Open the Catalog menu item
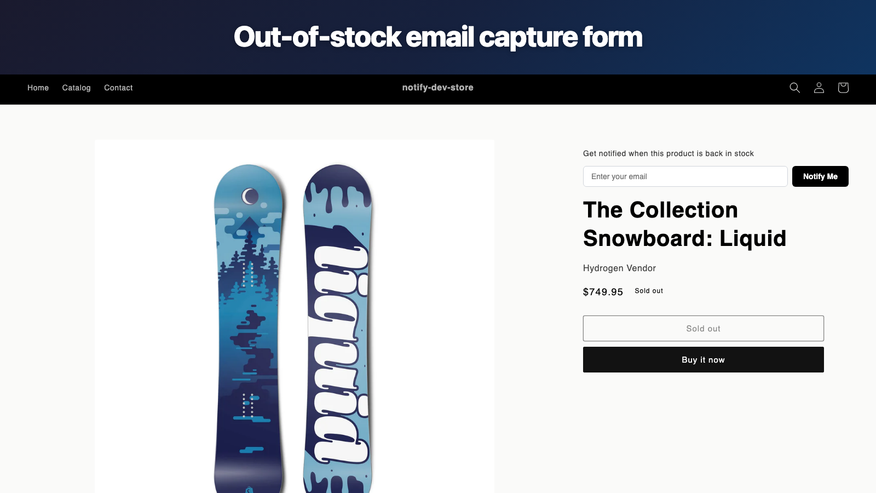876x493 pixels. point(76,88)
